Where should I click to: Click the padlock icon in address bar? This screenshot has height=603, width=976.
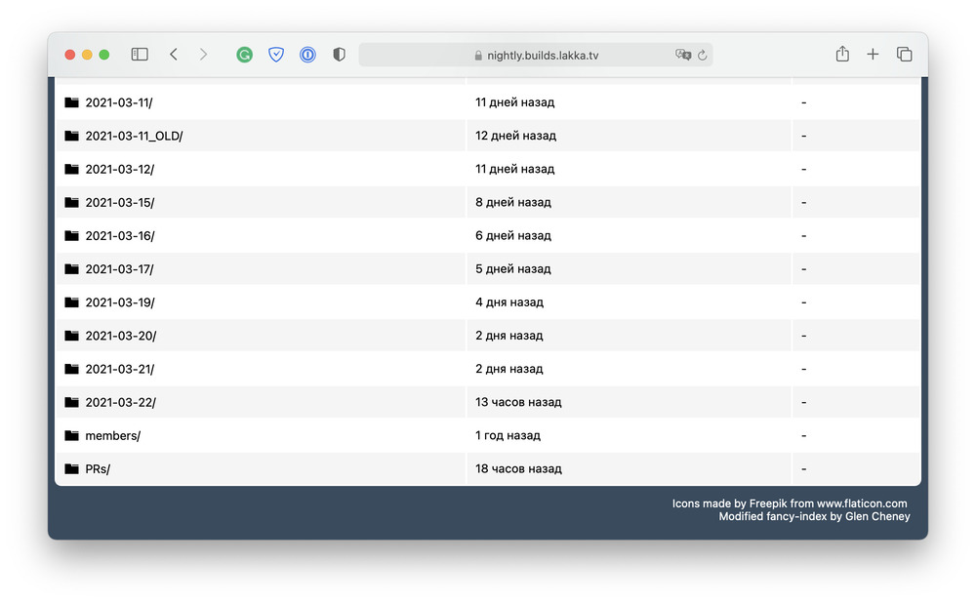point(478,56)
